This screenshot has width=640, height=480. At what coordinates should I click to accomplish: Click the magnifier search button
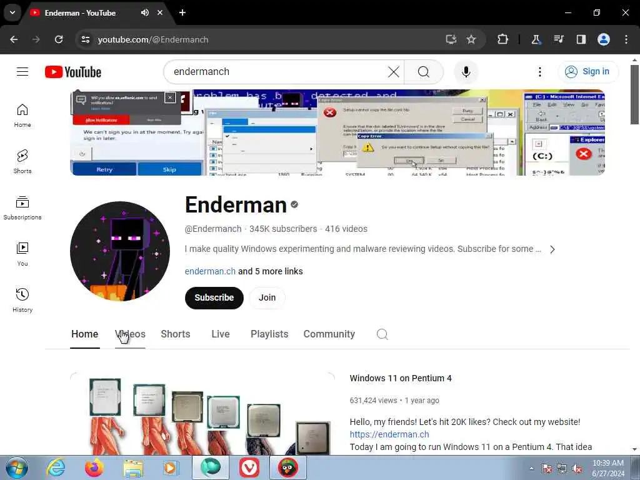(424, 72)
